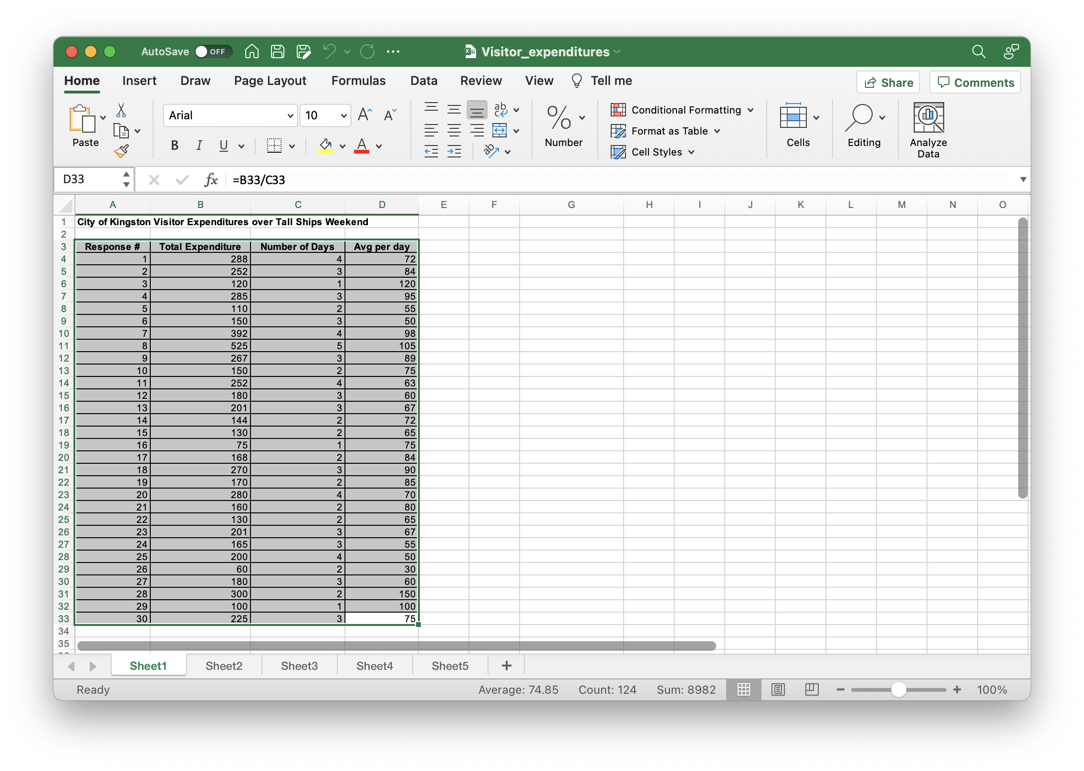Open the Arial font name dropdown
Screen dimensions: 1084x771
[290, 115]
